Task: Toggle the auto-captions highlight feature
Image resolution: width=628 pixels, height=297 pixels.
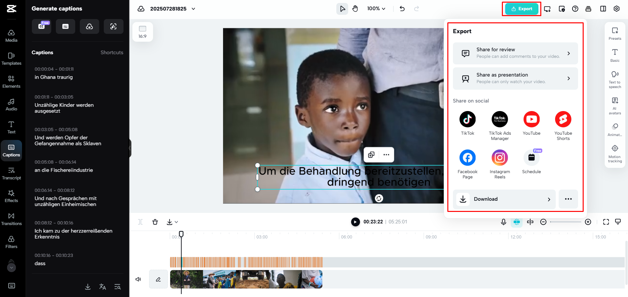Action: click(x=516, y=222)
